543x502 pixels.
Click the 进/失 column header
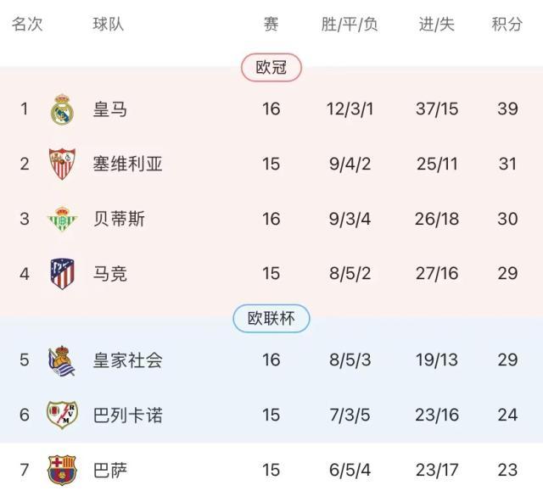437,25
